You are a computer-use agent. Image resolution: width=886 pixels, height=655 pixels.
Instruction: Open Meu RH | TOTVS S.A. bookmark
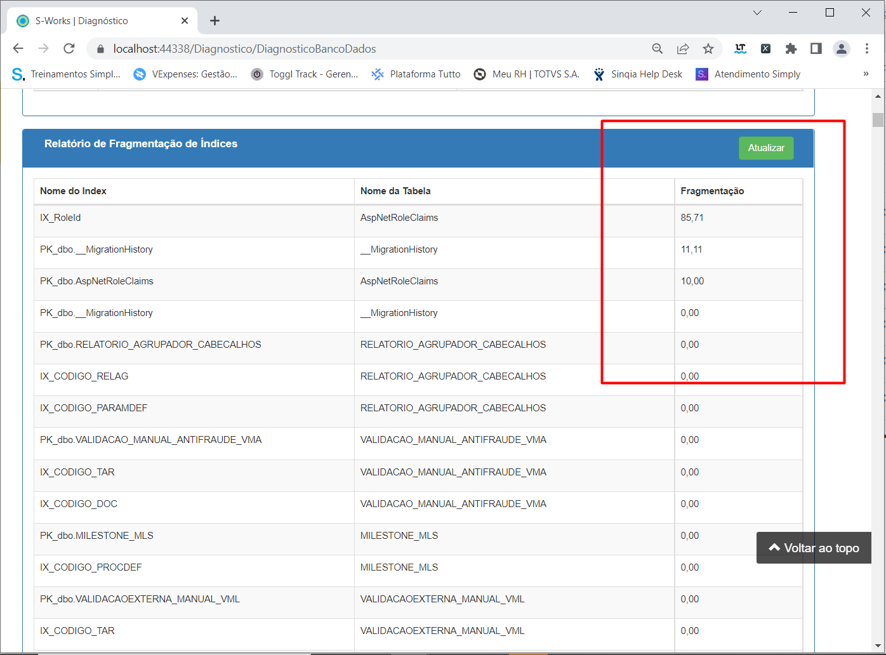(x=527, y=74)
